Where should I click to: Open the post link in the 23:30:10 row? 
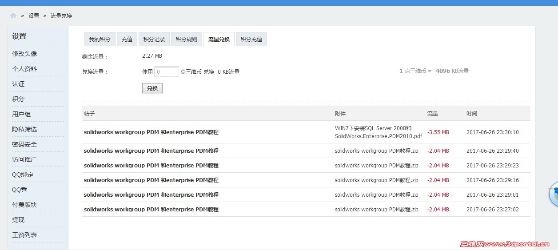151,132
